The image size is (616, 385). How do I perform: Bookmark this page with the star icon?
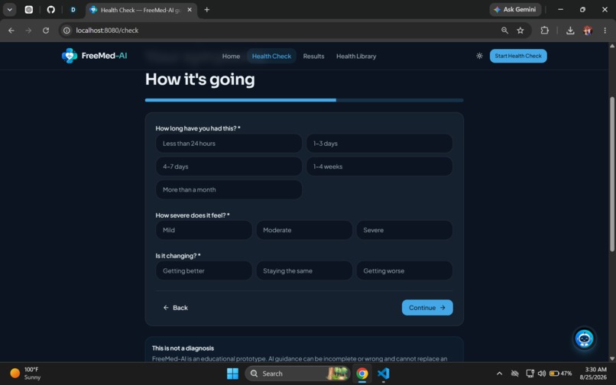click(520, 31)
